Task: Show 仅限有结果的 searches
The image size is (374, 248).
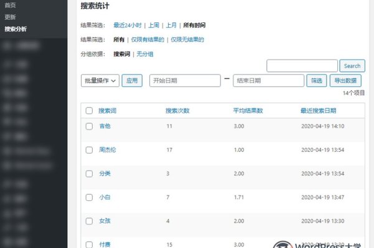Action: pos(147,40)
